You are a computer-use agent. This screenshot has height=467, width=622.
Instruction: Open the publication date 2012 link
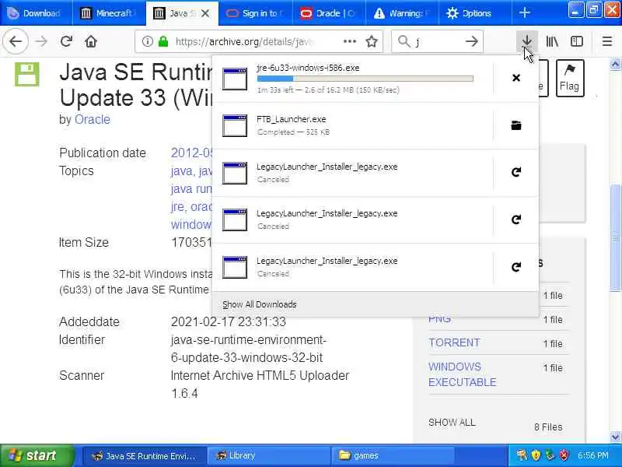point(191,153)
